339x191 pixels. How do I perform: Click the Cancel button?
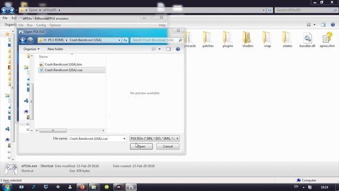pyautogui.click(x=168, y=146)
